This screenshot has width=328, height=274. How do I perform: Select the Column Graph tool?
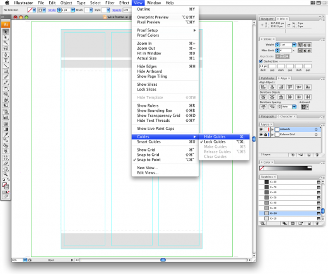(x=6, y=117)
